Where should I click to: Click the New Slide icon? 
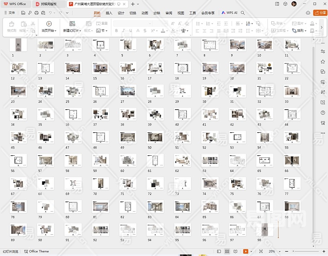pyautogui.click(x=72, y=24)
